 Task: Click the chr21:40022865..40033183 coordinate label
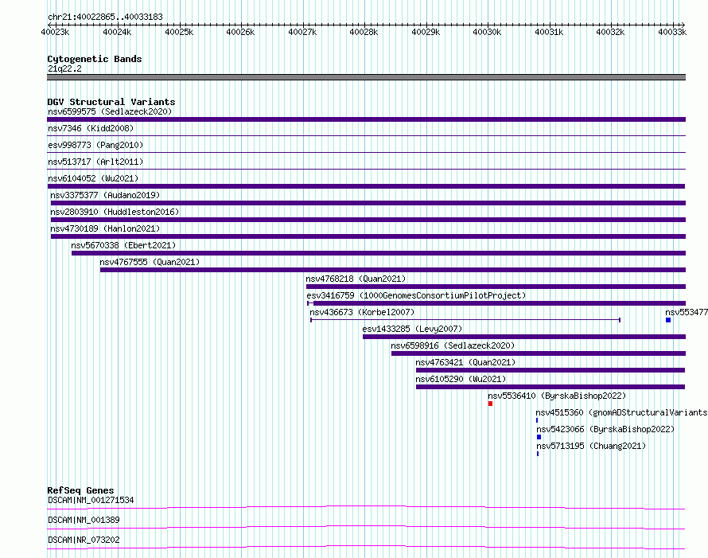105,17
